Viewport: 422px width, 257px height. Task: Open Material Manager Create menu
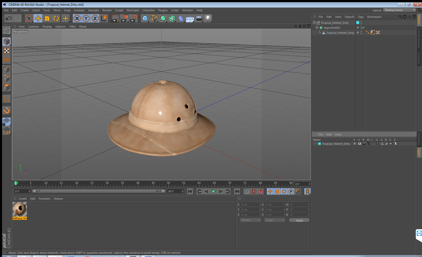(x=22, y=199)
